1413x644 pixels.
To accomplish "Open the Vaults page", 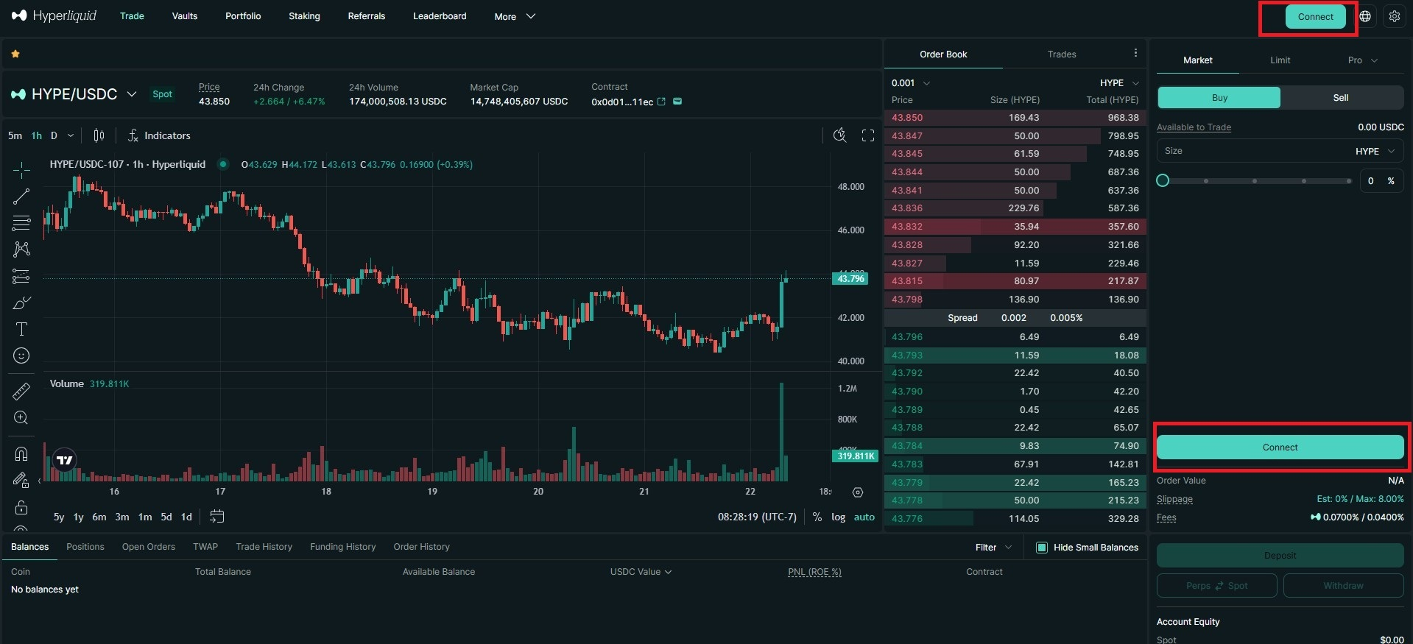I will point(184,16).
